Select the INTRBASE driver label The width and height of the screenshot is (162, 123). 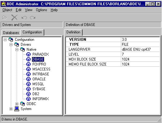click(41, 74)
